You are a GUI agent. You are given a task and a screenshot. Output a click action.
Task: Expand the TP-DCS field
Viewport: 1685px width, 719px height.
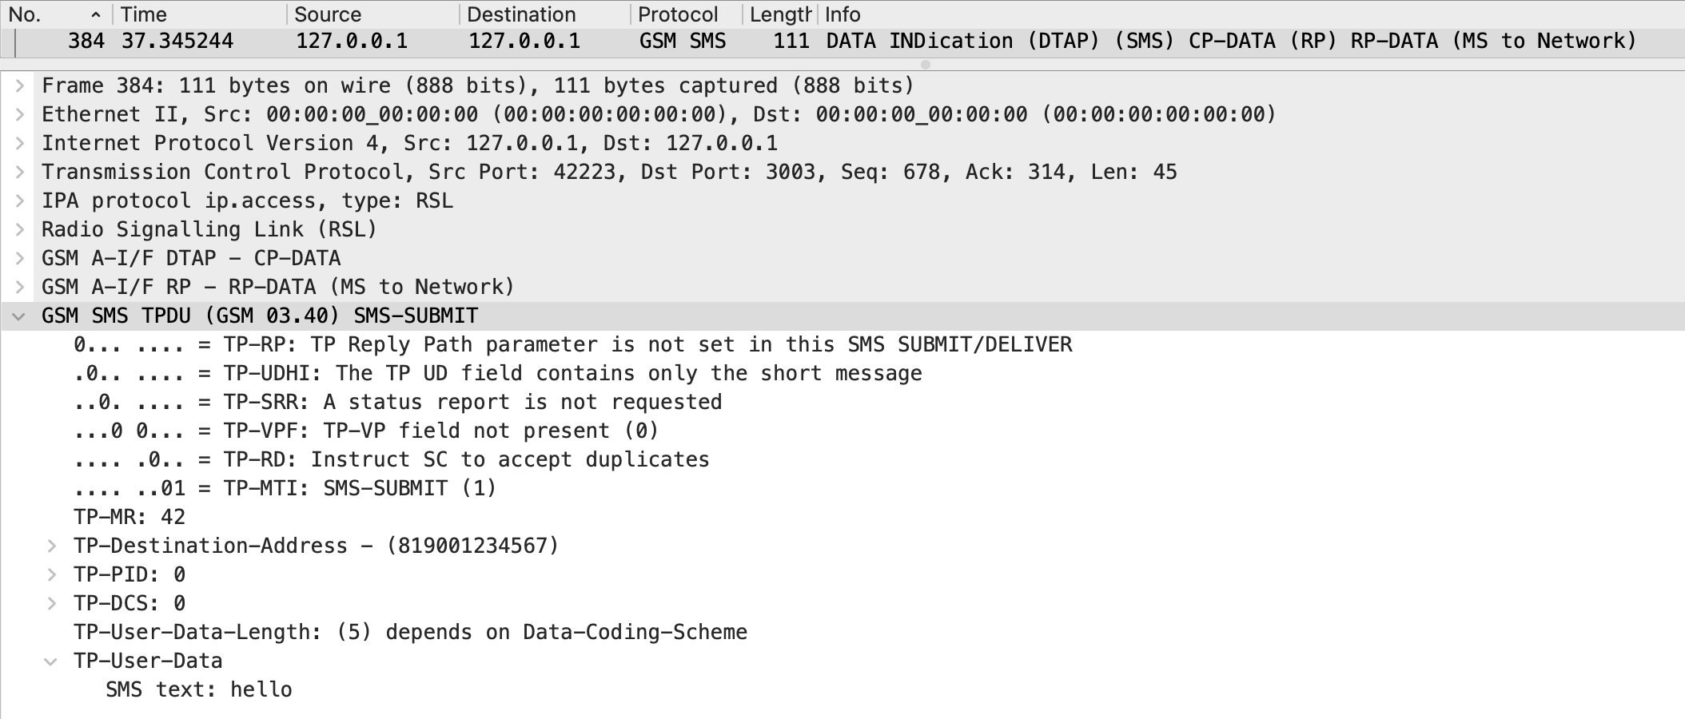pos(52,603)
